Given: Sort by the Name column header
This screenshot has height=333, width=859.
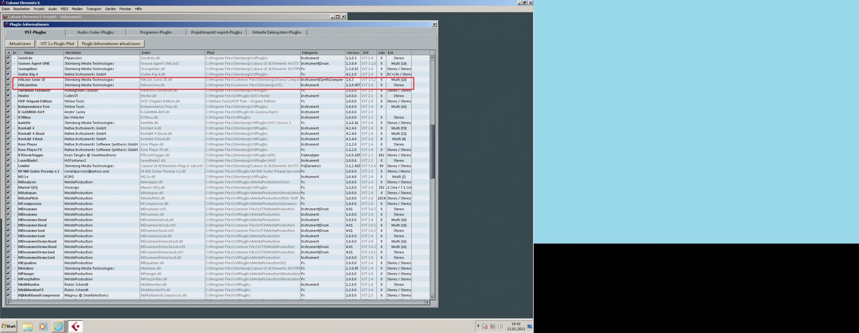Looking at the screenshot, I should click(x=40, y=53).
